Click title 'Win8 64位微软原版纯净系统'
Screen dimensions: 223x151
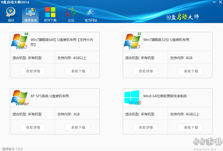(165, 96)
